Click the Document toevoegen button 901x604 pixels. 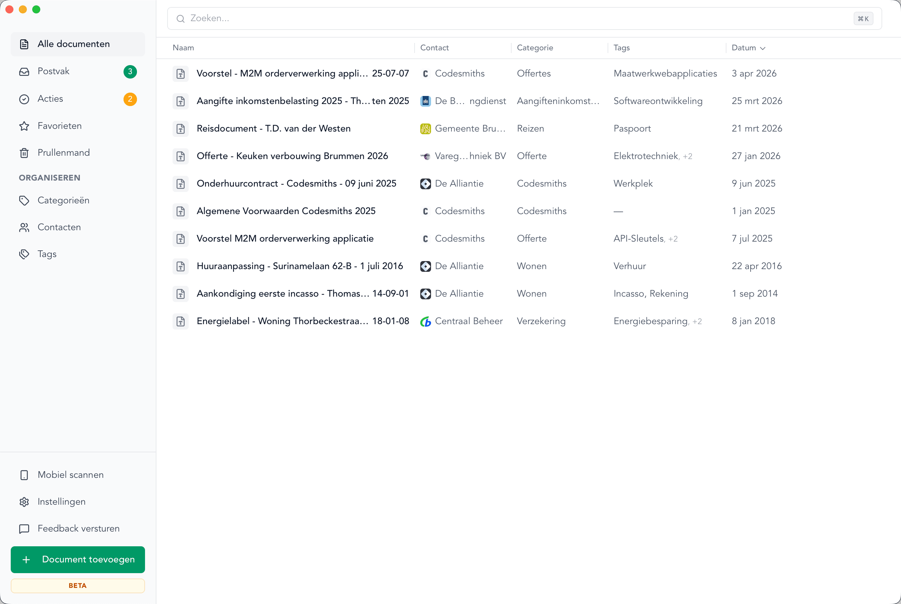(78, 559)
